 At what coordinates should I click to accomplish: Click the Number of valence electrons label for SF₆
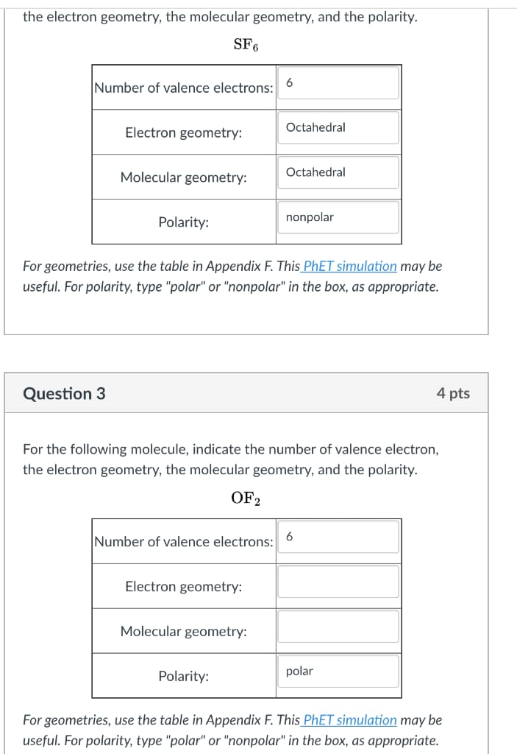point(182,88)
